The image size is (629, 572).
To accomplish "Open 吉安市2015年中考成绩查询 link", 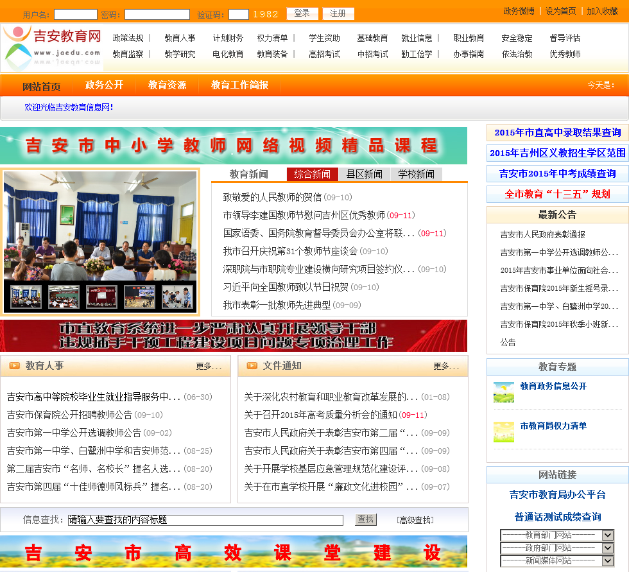I will [x=557, y=173].
